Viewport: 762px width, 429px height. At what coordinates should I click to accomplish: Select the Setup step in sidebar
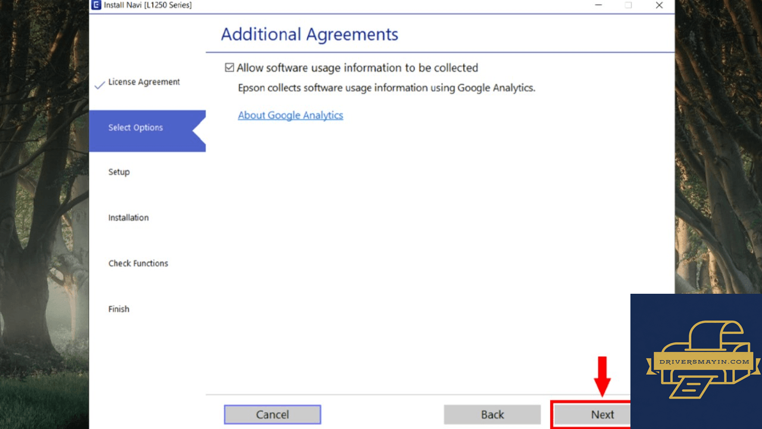[x=119, y=172]
